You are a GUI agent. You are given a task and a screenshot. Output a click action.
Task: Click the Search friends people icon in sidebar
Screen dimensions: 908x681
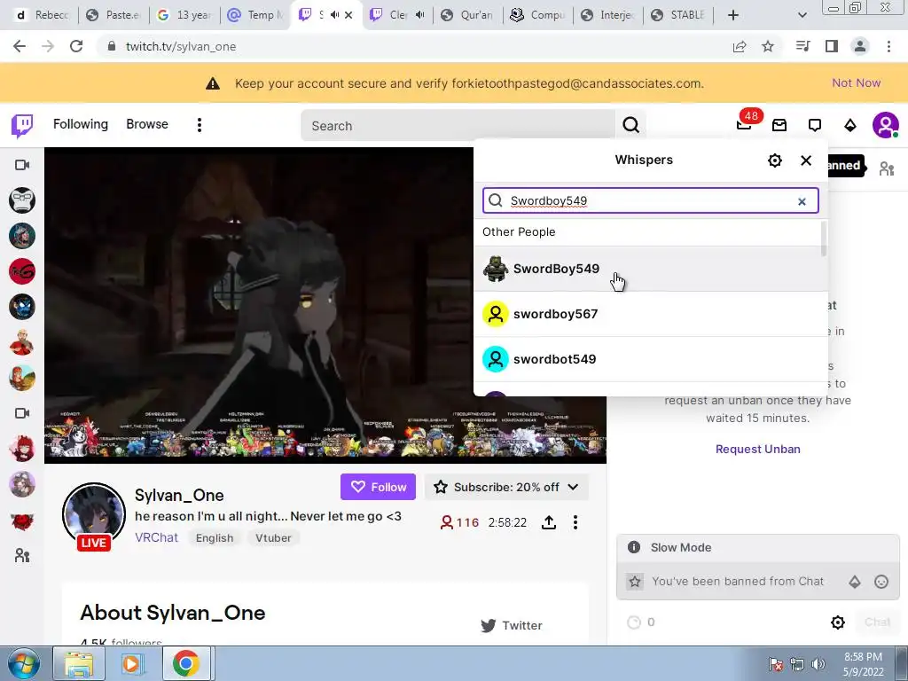22,556
